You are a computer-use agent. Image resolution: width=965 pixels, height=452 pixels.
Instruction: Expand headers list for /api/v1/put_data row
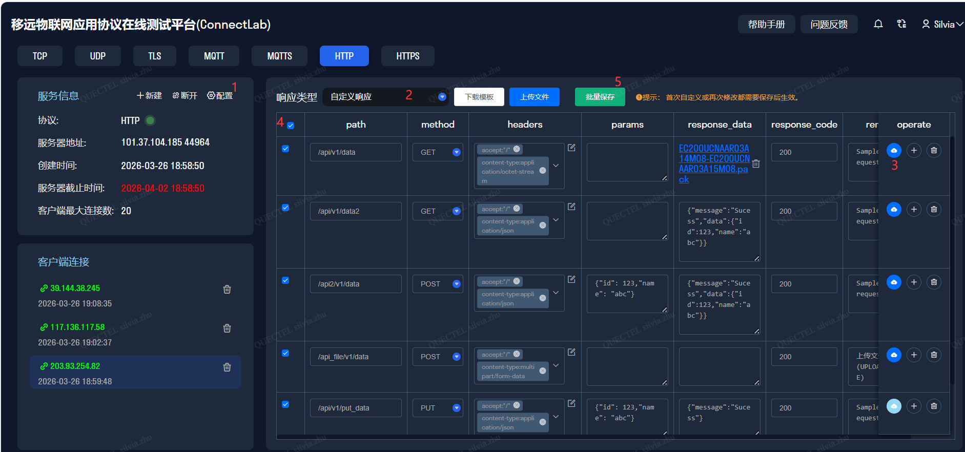tap(556, 417)
